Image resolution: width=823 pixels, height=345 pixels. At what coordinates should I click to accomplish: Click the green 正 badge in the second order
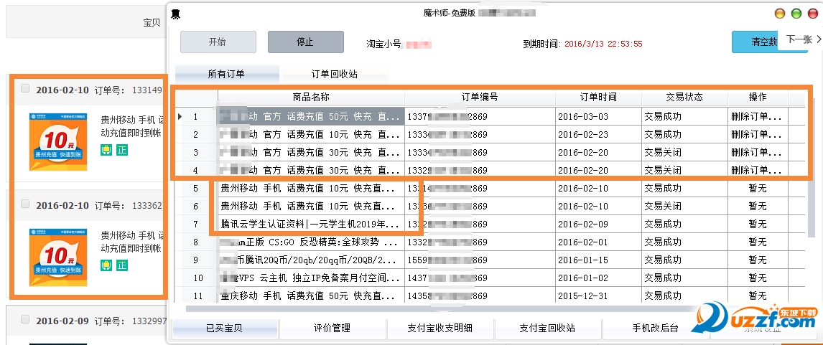pyautogui.click(x=122, y=265)
